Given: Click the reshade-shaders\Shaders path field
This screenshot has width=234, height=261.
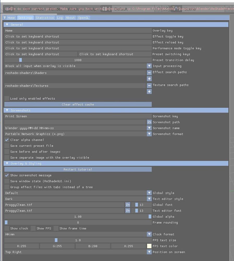Looking at the screenshot, I should click(x=75, y=73).
